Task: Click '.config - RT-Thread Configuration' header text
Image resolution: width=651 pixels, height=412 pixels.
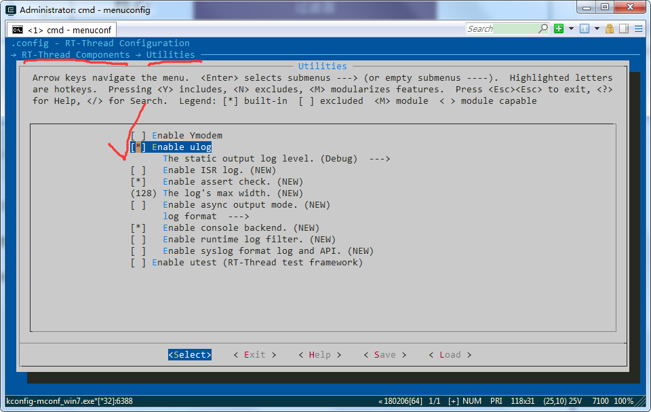Action: point(100,43)
